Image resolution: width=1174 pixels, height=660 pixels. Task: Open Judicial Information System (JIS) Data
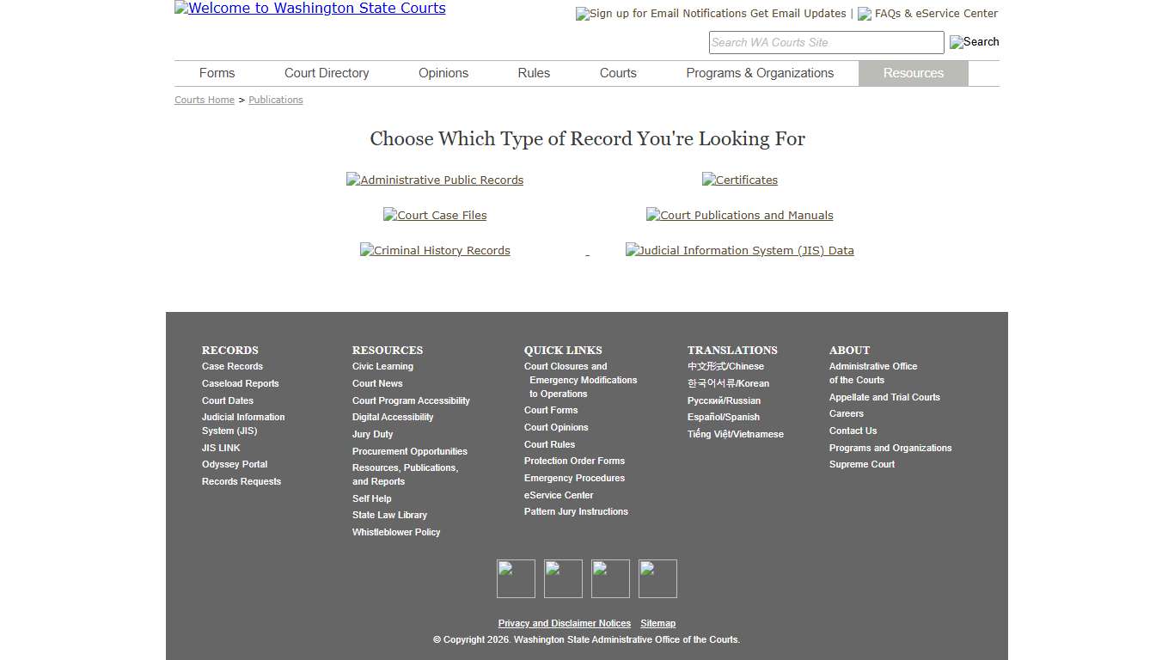[740, 250]
